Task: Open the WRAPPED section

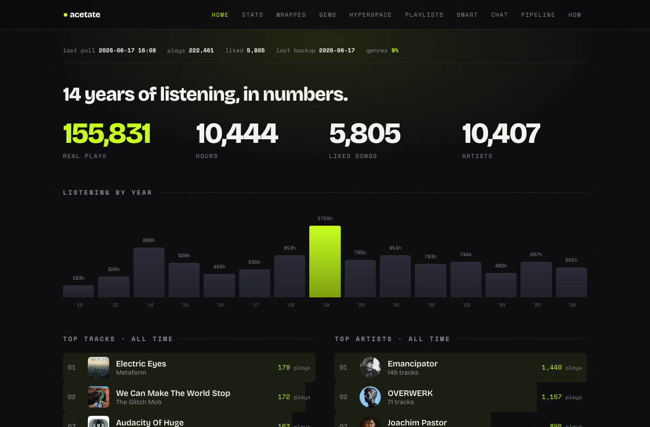Action: pyautogui.click(x=291, y=15)
